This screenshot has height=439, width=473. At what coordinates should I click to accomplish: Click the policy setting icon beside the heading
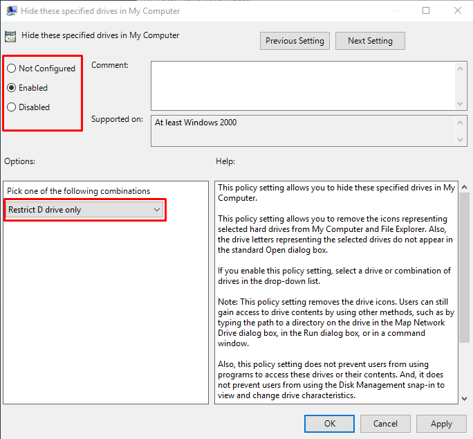click(x=10, y=37)
